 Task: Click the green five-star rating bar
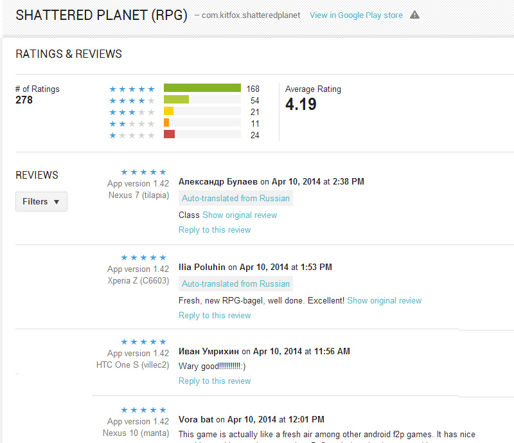(x=202, y=88)
